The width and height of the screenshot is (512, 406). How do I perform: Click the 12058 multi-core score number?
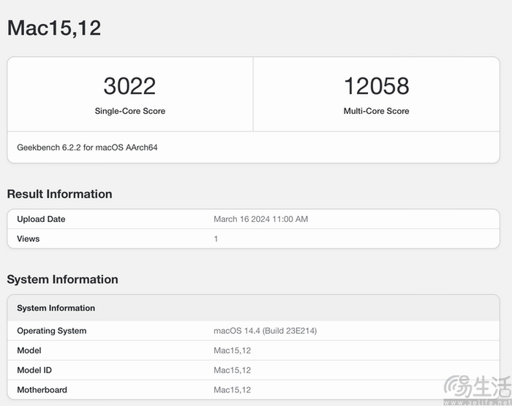(376, 86)
